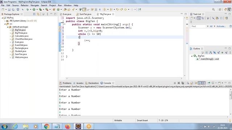Open Internet Explorer from taskbar
The height and width of the screenshot is (130, 232).
click(15, 126)
